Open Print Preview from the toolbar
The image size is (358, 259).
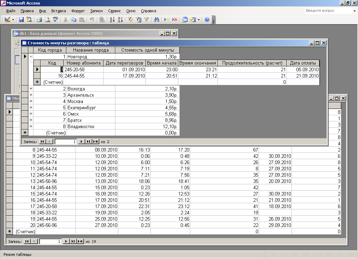tap(47, 20)
